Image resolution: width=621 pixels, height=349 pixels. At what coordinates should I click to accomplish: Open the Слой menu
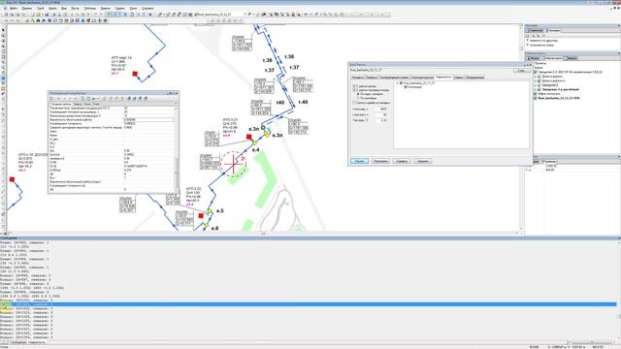tap(41, 8)
